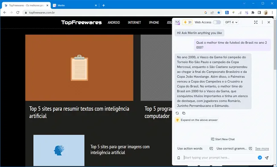This screenshot has width=277, height=167.
Task: Close the Merlin tab
Action: tap(96, 6)
